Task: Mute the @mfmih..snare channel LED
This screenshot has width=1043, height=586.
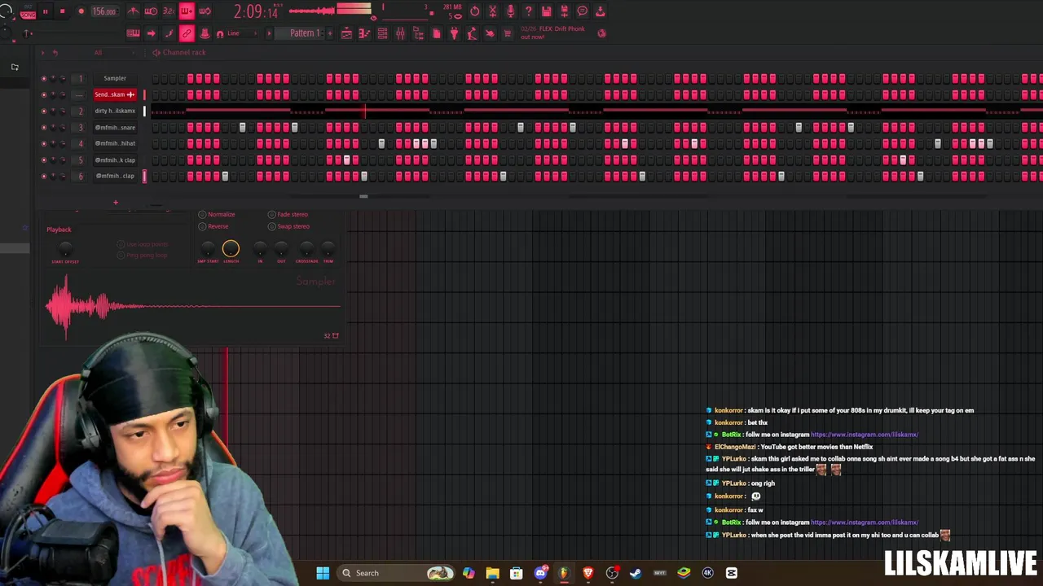Action: tap(44, 127)
